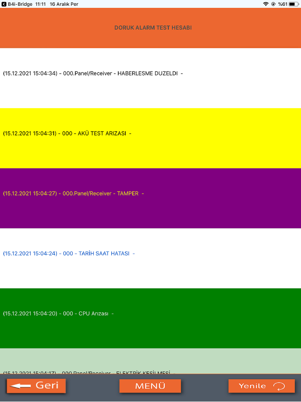Screen dimensions: 301x402
Task: Tap the %61 battery percentage
Action: pos(283,4)
